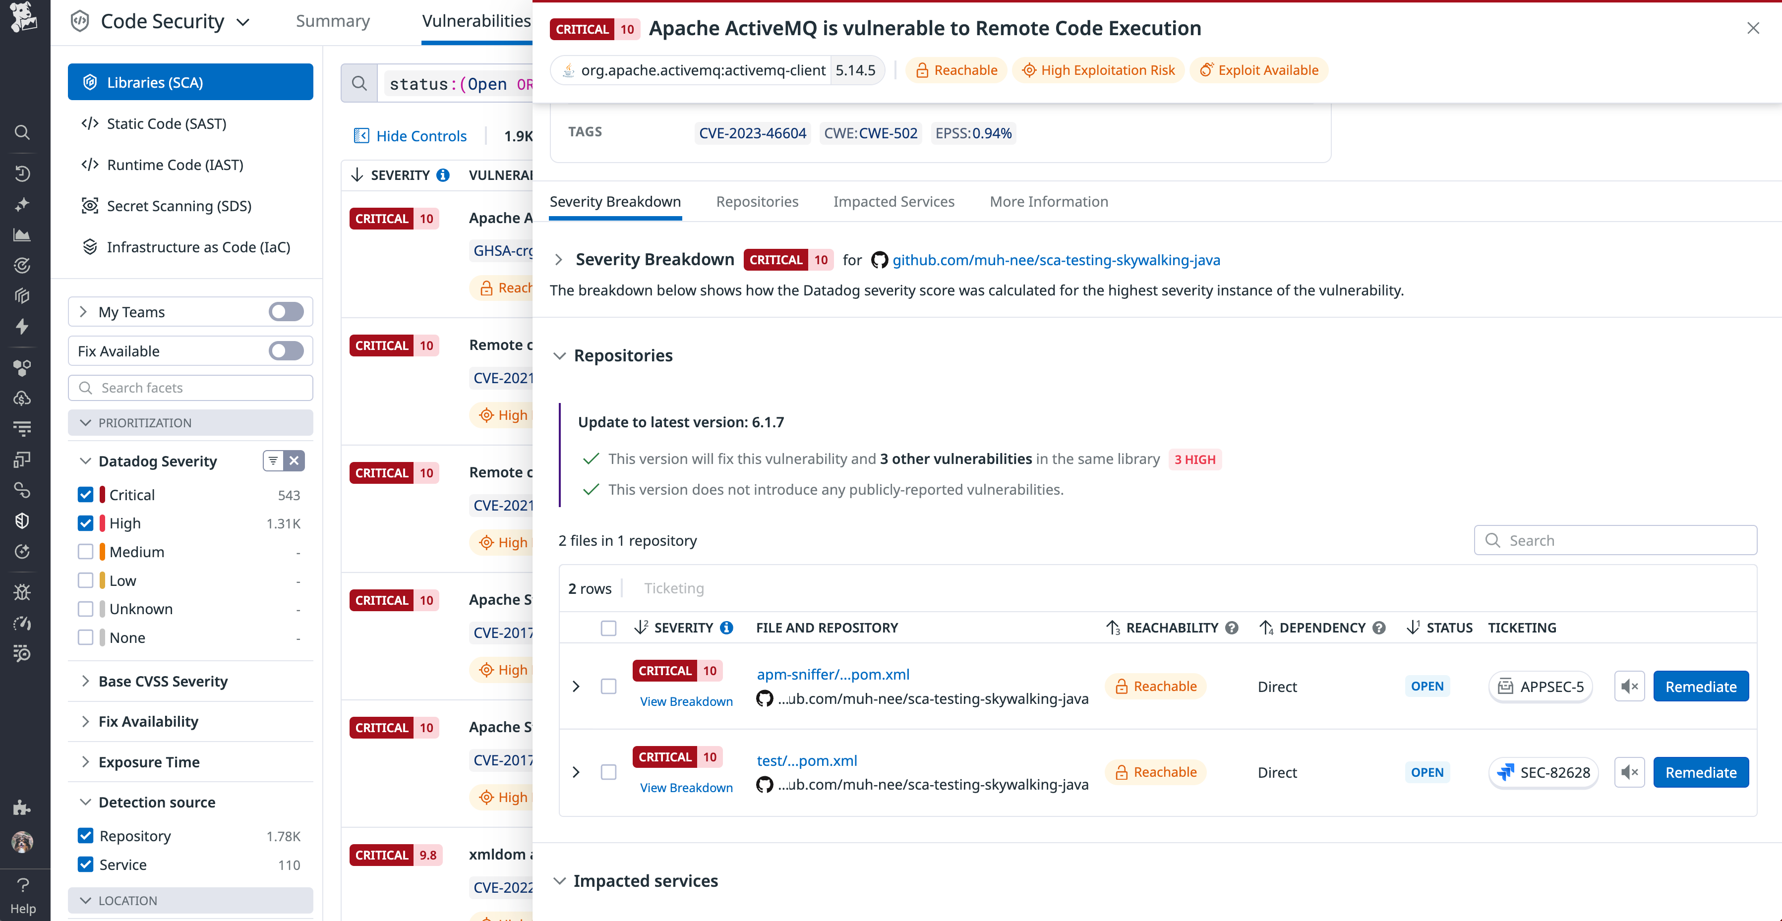This screenshot has width=1782, height=921.
Task: Open Cloud Cost Management from the sidebar
Action: click(22, 398)
